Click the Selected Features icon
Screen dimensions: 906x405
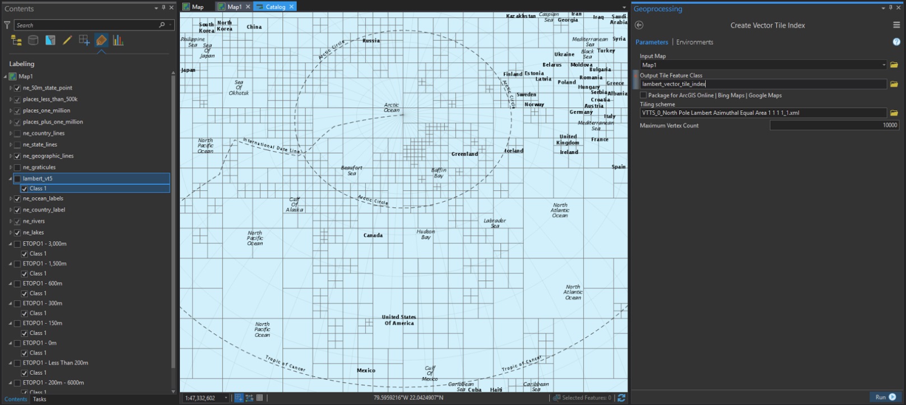tap(556, 398)
